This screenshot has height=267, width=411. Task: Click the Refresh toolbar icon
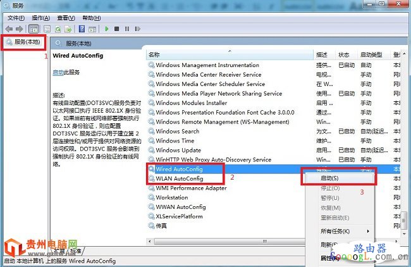click(58, 29)
